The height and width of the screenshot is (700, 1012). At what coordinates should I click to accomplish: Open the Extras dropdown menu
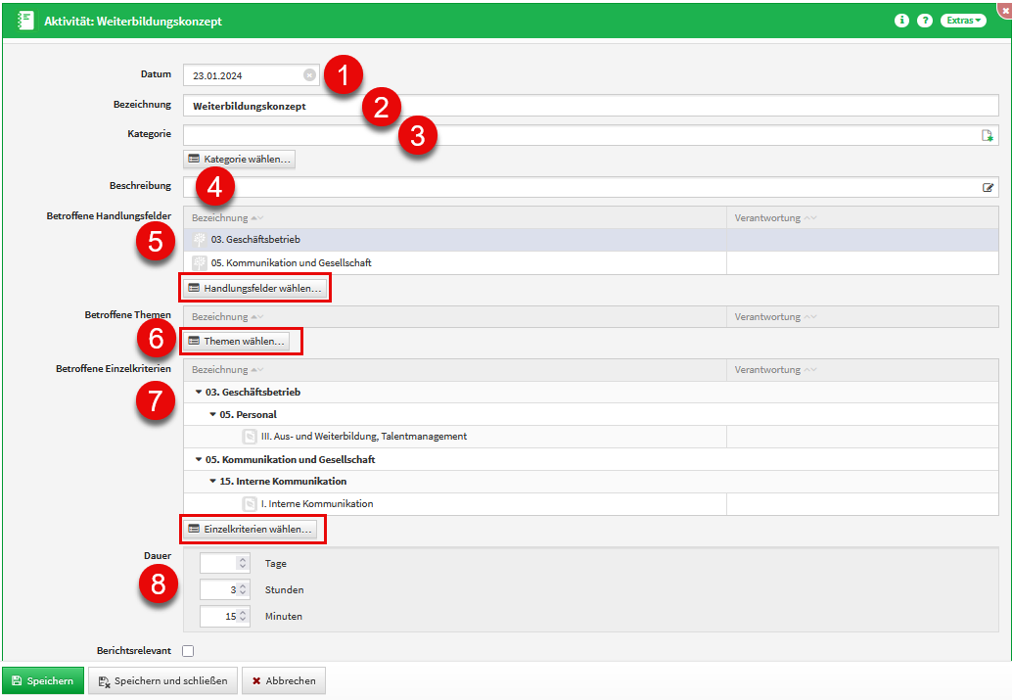pos(963,21)
